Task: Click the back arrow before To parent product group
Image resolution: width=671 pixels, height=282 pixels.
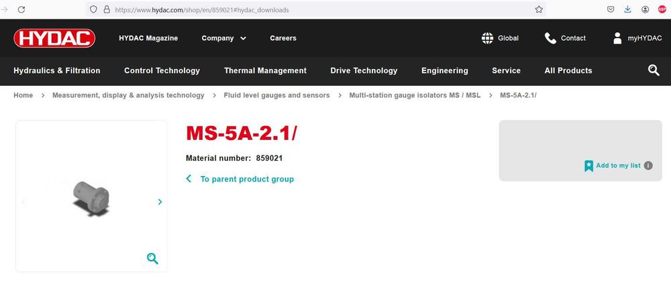Action: (x=189, y=179)
